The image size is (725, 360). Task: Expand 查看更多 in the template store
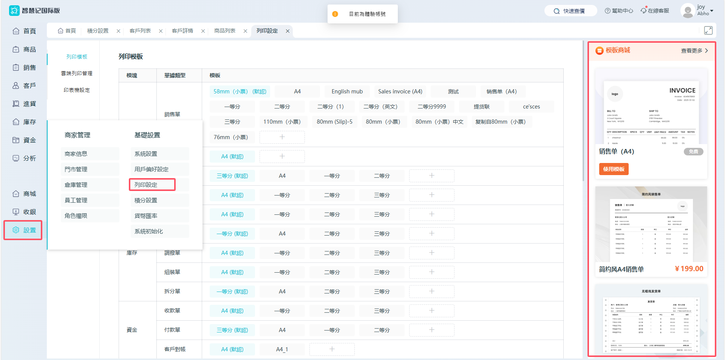point(694,51)
